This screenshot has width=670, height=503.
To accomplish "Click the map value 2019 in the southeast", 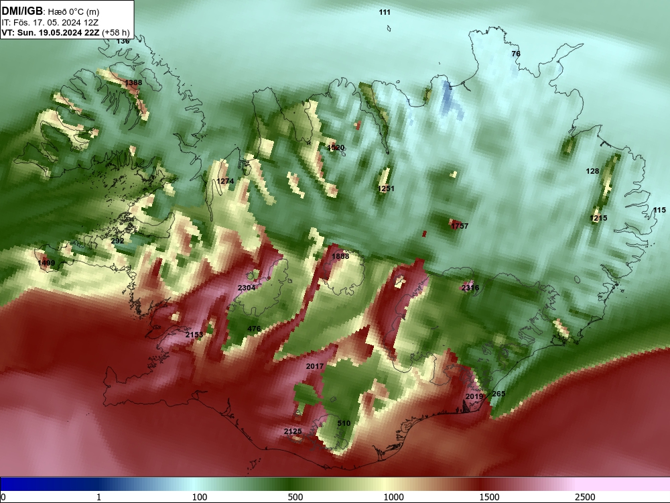I will pos(474,396).
